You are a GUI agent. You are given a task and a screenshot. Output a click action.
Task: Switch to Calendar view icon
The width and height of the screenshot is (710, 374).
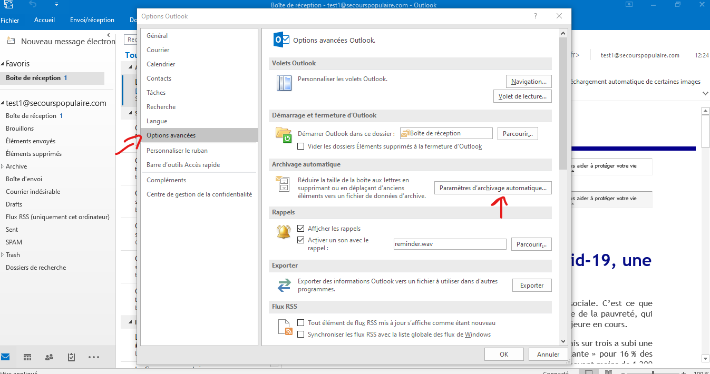coord(27,357)
